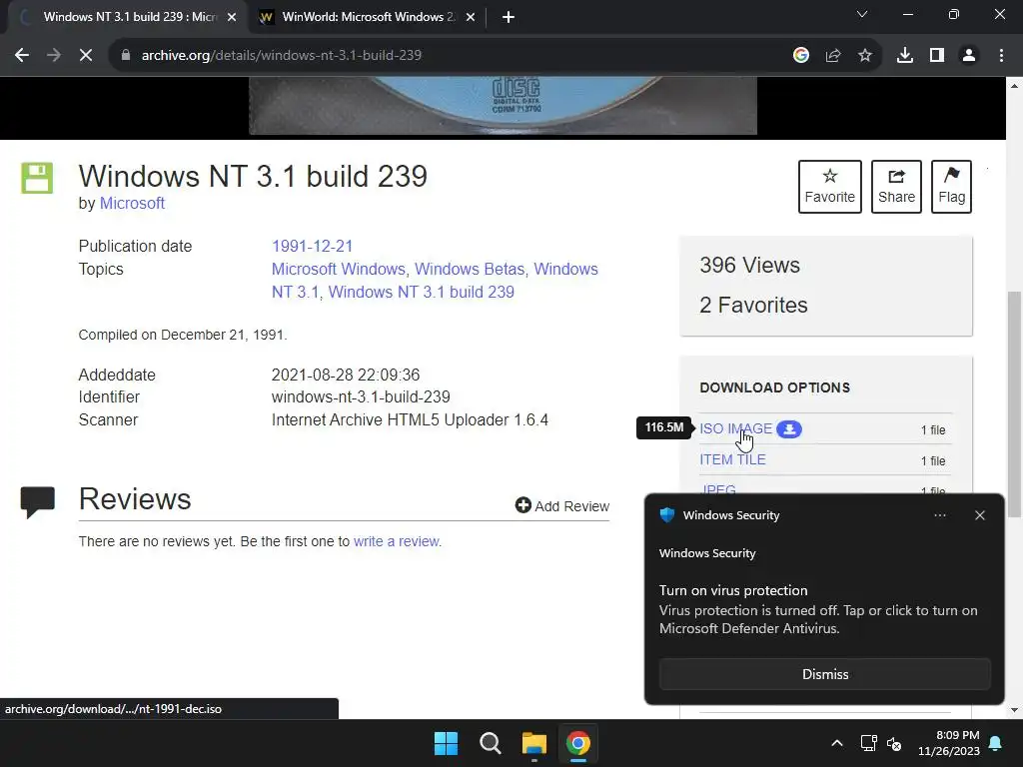The height and width of the screenshot is (767, 1023).
Task: Click the identifier windows-nt-3.1-build-239 value
Action: [x=361, y=397]
